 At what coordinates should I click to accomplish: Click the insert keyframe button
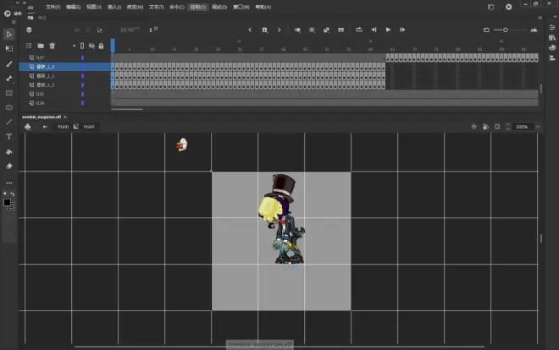point(265,30)
